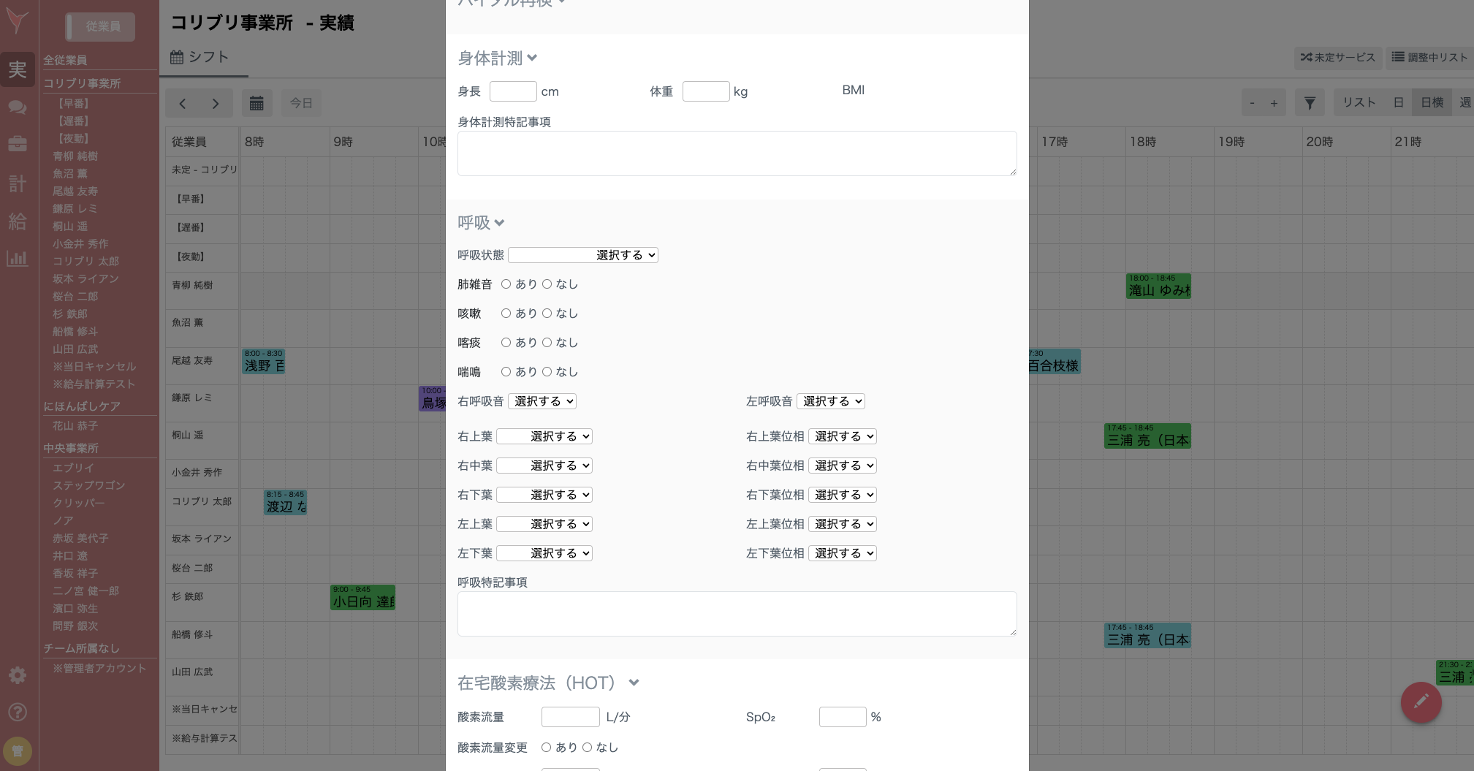The image size is (1474, 771).
Task: Click inside the 呼吸特記事項 text area
Action: click(736, 613)
